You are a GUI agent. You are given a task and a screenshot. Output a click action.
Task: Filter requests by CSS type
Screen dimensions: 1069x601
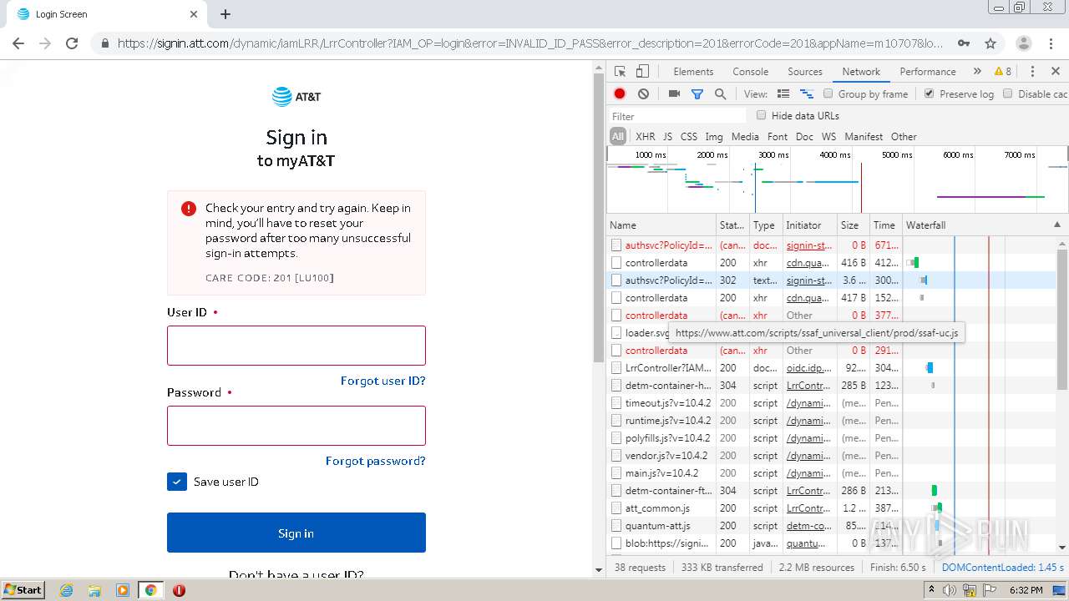(x=689, y=137)
